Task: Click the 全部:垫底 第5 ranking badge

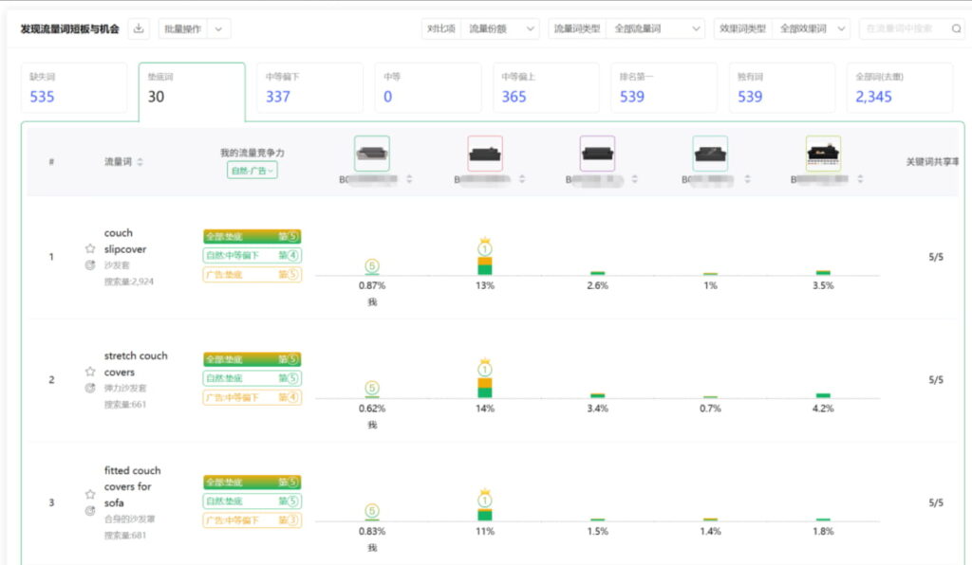Action: tap(252, 236)
